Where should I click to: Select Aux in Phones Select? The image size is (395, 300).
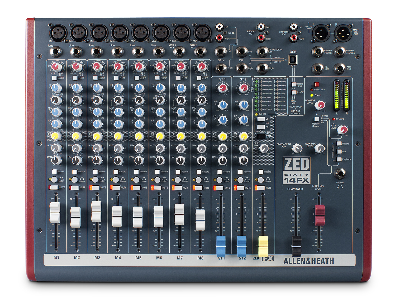(x=339, y=151)
